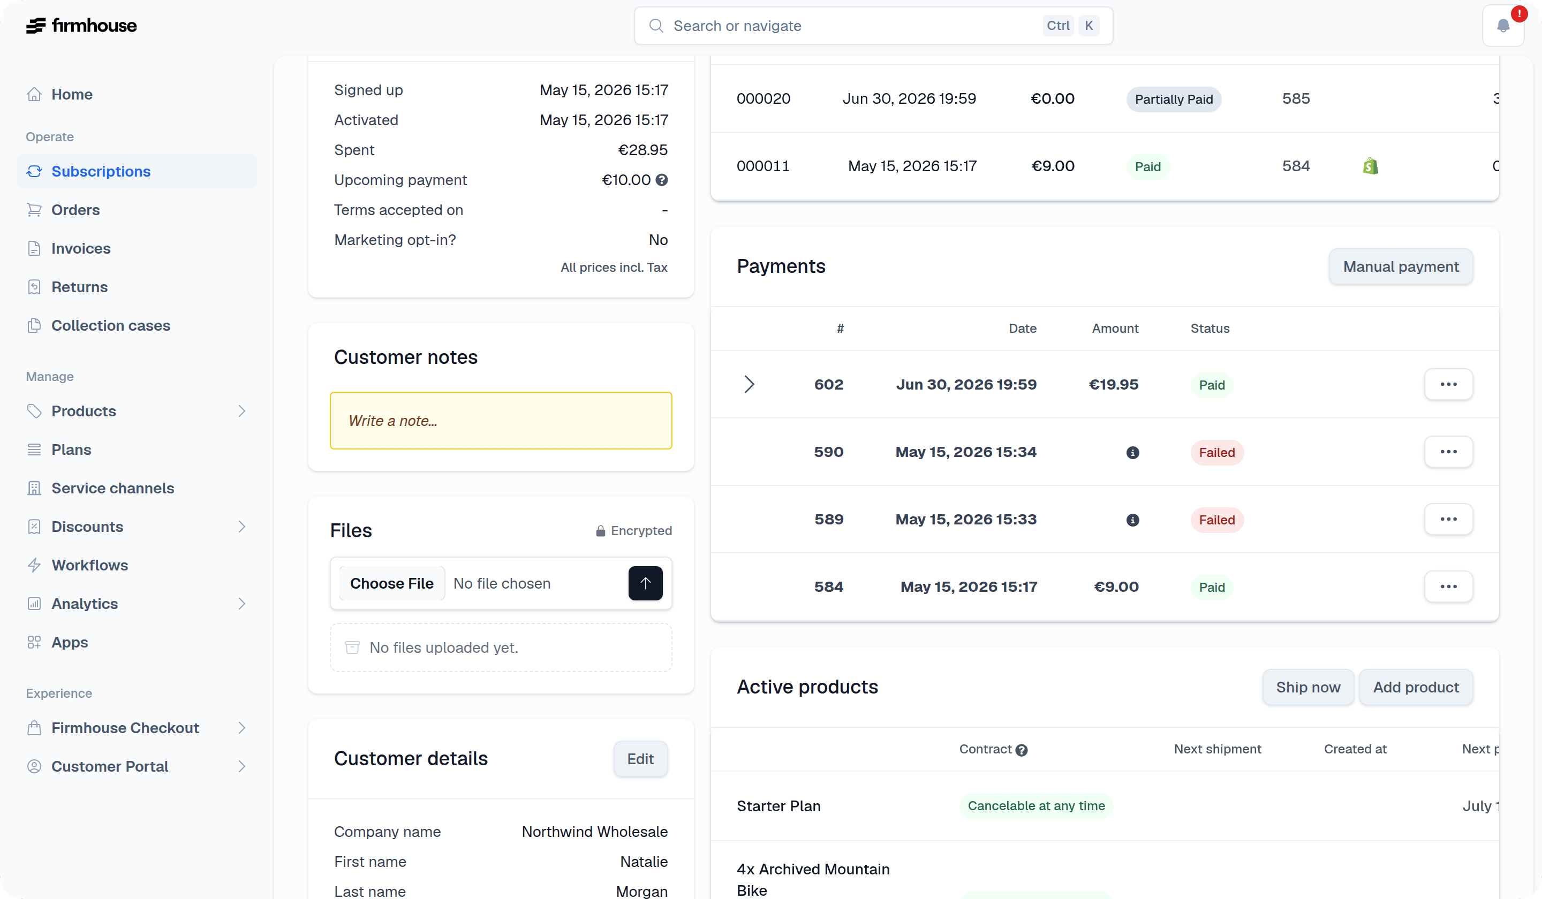Click the Discounts percent icon
1542x899 pixels.
[x=34, y=527]
